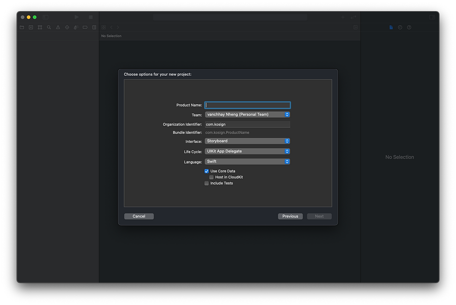
Task: Select the History inspector clock icon
Action: tap(400, 27)
